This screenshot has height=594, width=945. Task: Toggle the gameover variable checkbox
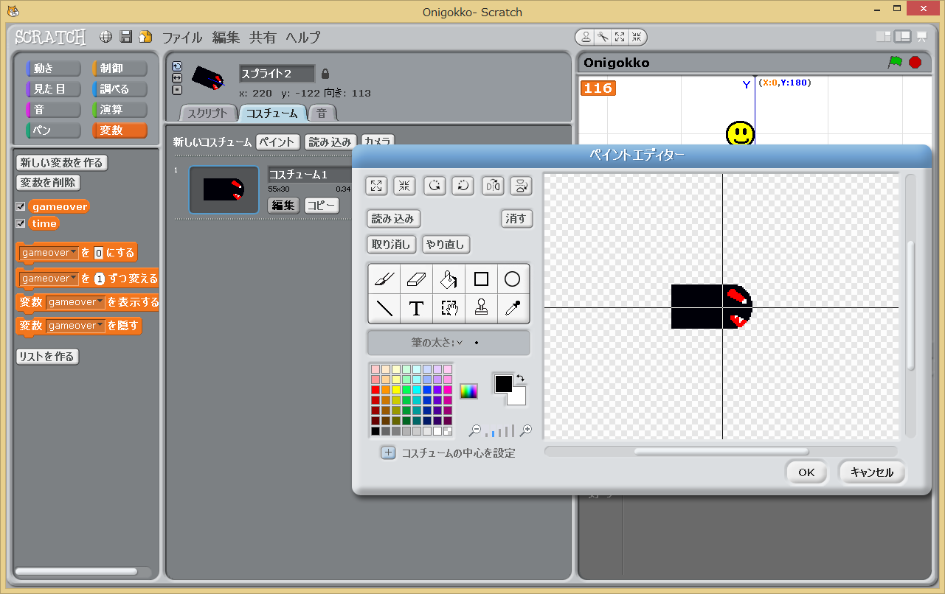[21, 207]
